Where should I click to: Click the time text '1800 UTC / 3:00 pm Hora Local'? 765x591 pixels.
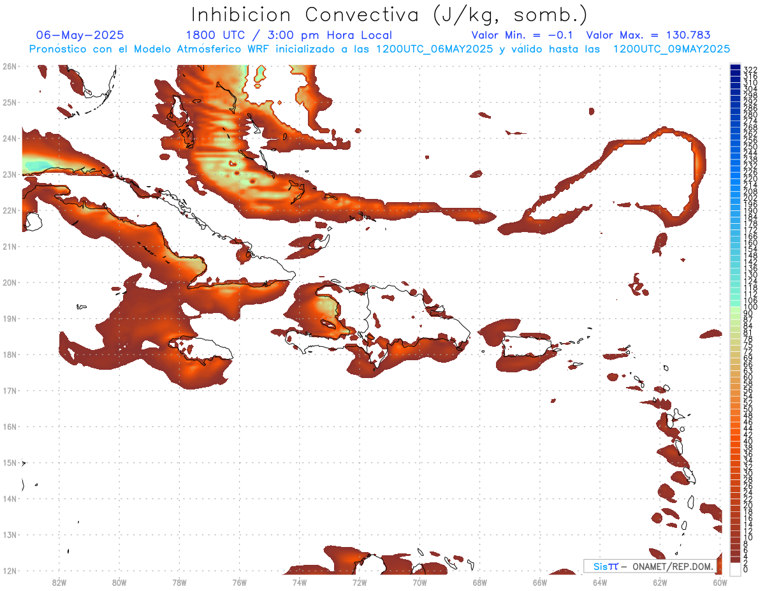(289, 35)
